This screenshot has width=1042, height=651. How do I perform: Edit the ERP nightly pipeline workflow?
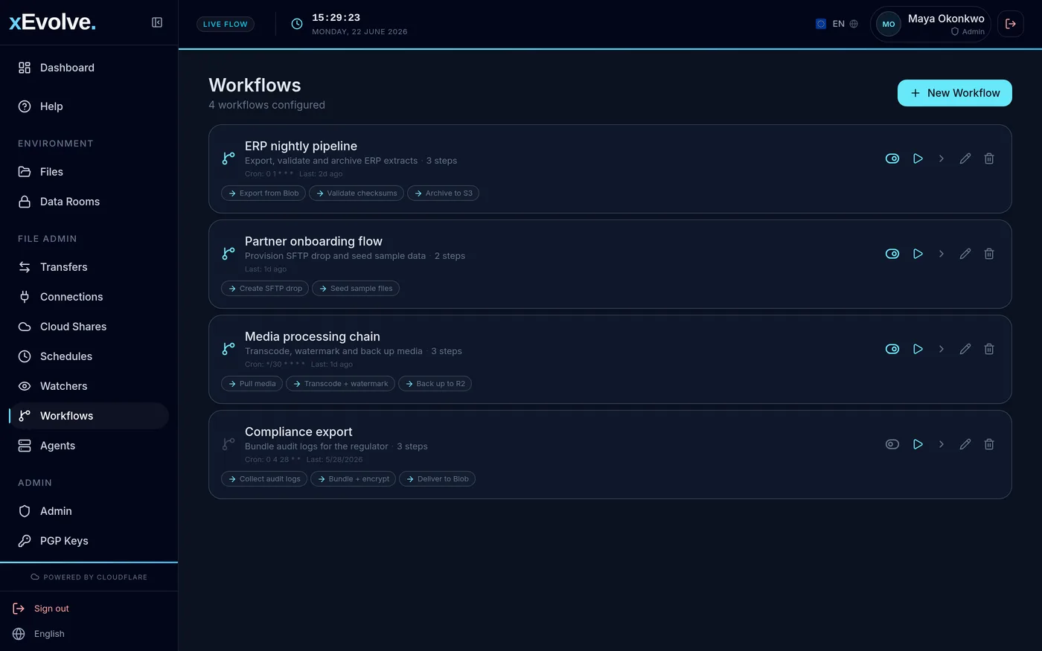point(965,158)
